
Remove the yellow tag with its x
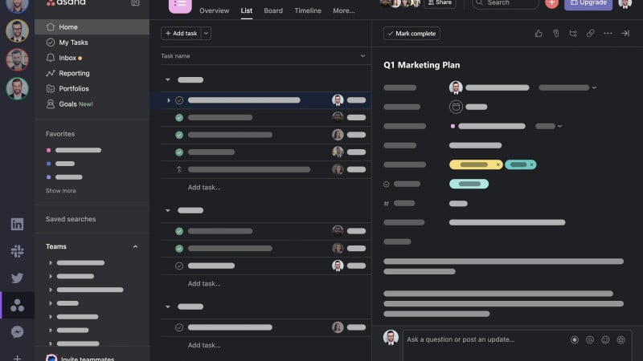(498, 164)
